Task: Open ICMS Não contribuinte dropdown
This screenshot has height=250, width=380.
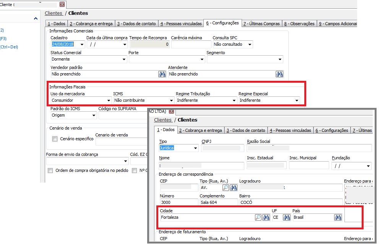Action: pos(171,101)
